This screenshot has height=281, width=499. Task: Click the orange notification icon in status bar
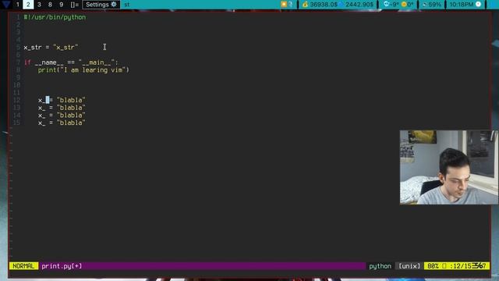point(284,4)
